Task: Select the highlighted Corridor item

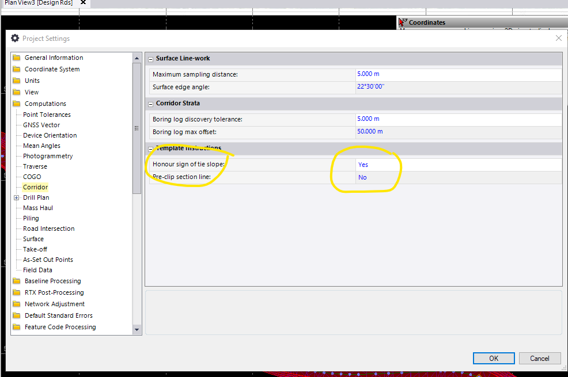Action: click(x=35, y=187)
